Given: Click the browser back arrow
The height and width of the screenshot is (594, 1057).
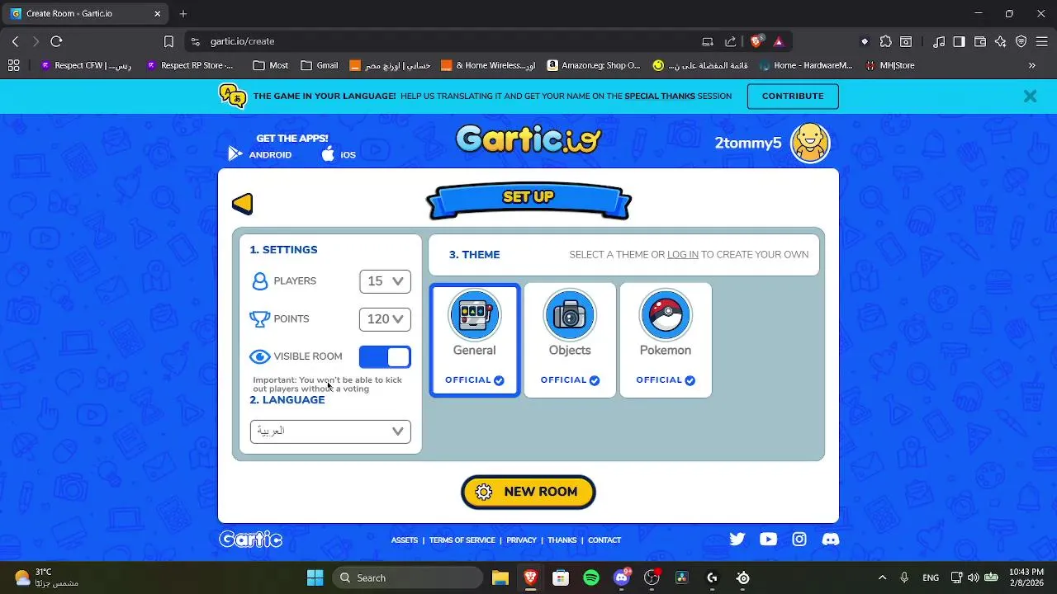Looking at the screenshot, I should [15, 41].
